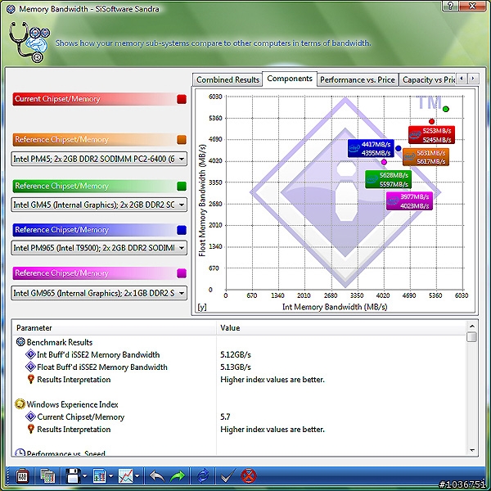
Task: Click the magenta Reference Chipset color square
Action: coord(182,273)
